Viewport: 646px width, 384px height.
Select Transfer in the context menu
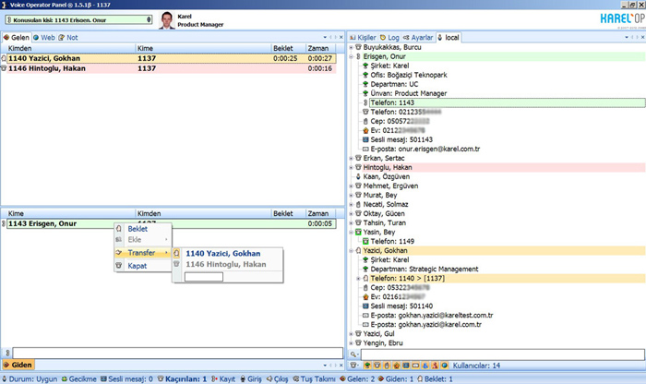tap(141, 253)
